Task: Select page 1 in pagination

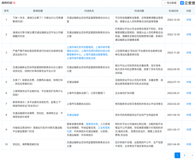Action: coord(177,155)
